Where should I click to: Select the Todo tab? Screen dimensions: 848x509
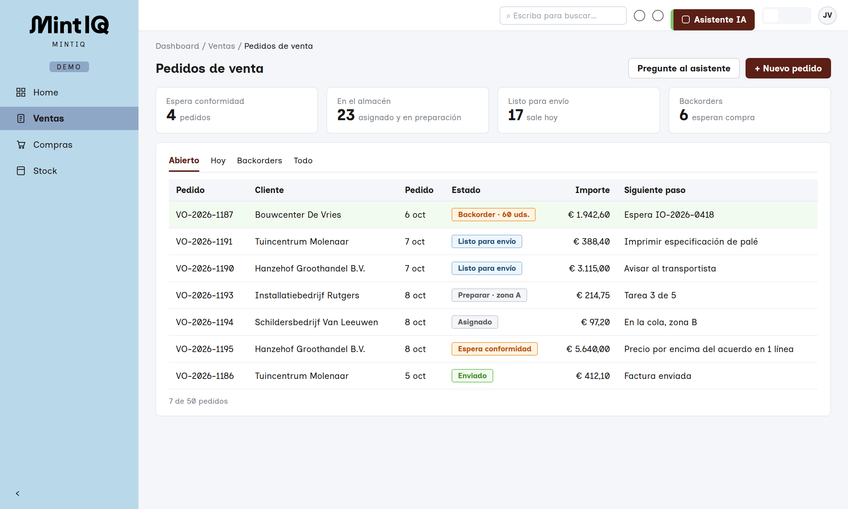point(303,160)
